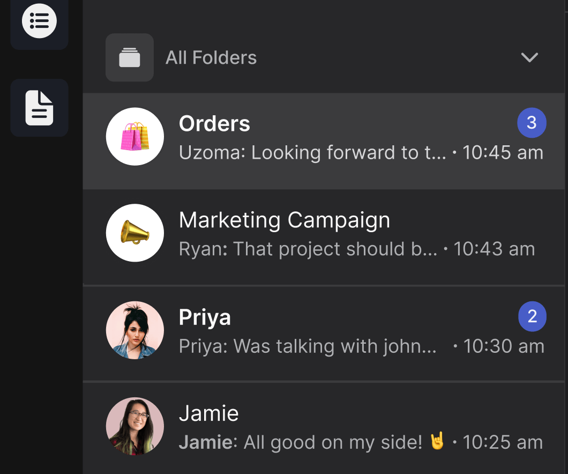
Task: Click the 10:45 am timestamp
Action: (x=503, y=153)
